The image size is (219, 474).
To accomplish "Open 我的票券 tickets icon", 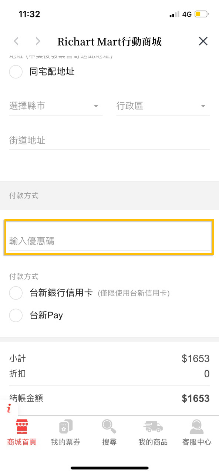I will (65, 427).
